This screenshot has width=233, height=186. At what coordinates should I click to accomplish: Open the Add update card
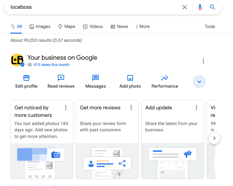[173, 139]
